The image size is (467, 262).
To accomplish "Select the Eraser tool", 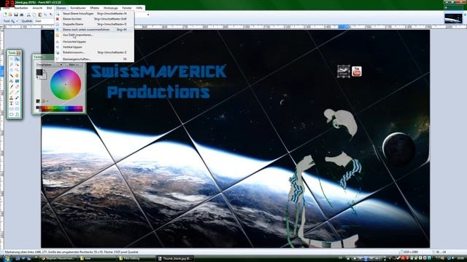I will [x=17, y=87].
